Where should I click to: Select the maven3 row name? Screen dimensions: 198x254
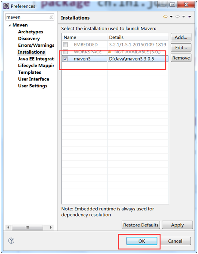coord(82,59)
